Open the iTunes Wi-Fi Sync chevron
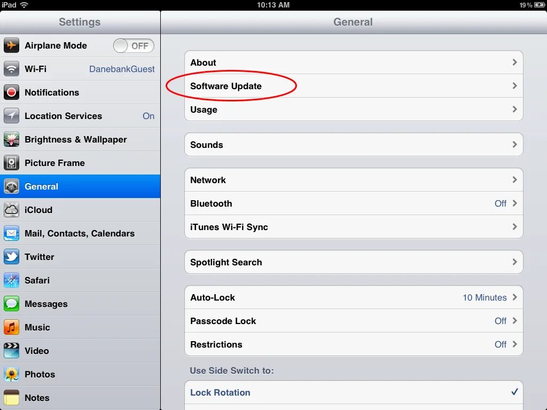This screenshot has width=547, height=410. pos(514,226)
